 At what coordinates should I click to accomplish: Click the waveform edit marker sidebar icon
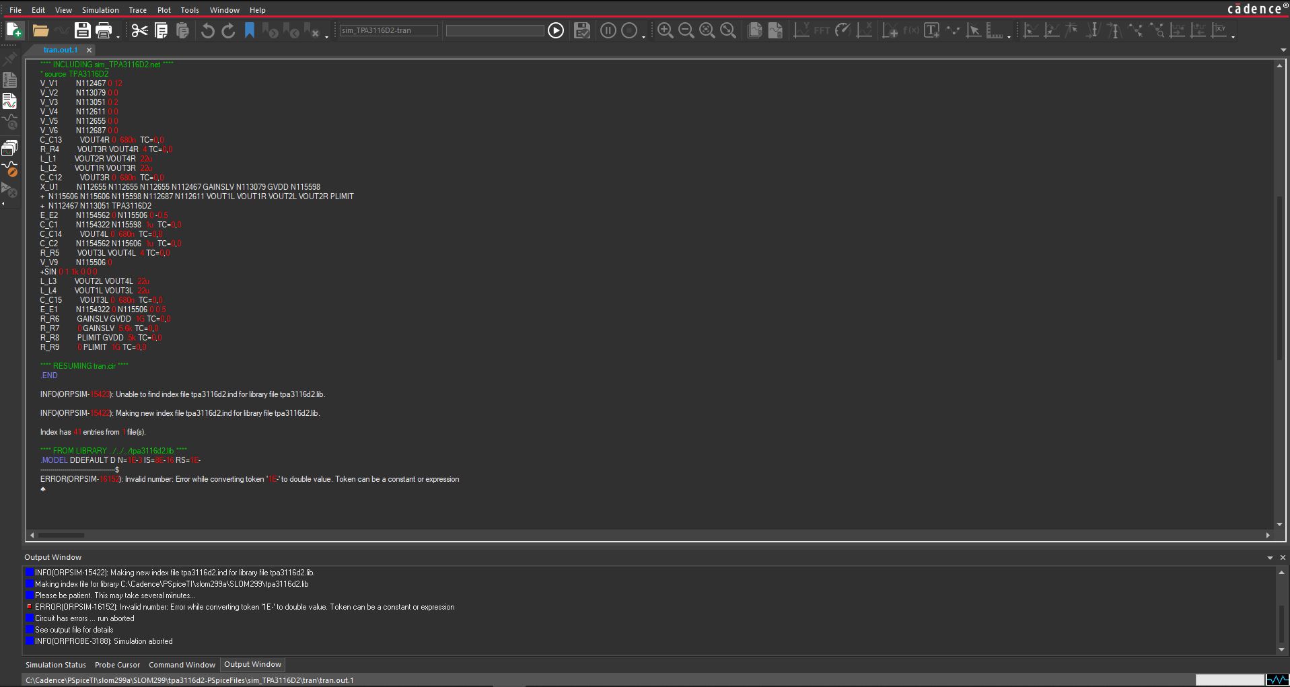9,168
